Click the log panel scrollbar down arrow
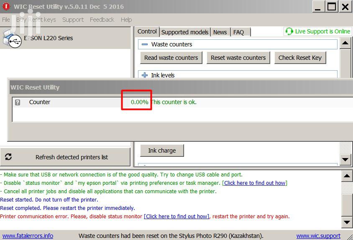 pyautogui.click(x=347, y=222)
